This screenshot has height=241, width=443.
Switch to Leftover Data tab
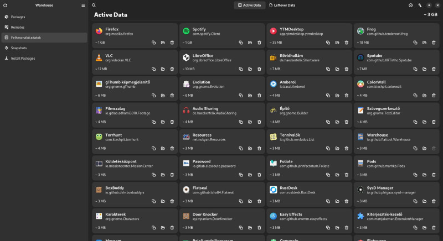(282, 6)
